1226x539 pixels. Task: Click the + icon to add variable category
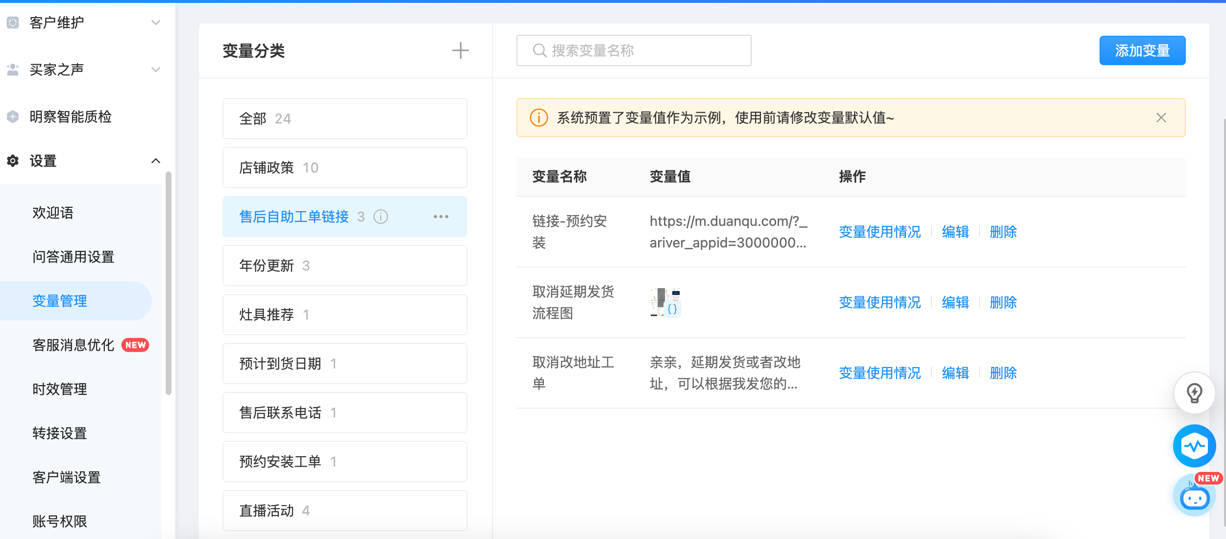[x=461, y=51]
